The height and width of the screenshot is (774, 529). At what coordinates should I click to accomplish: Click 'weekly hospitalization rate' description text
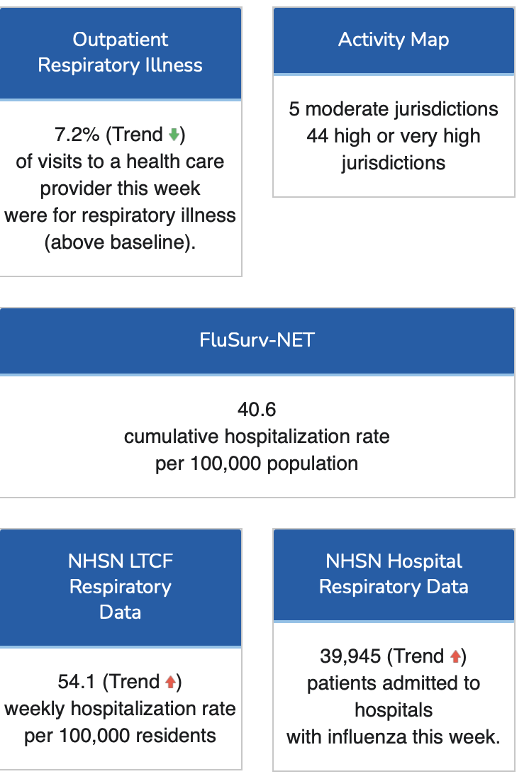(120, 709)
